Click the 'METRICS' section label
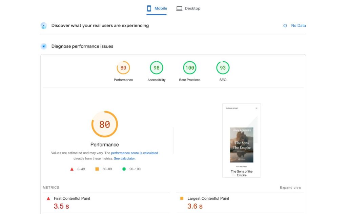This screenshot has width=347, height=214. pos(51,188)
